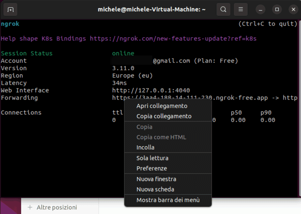Click the 'Region' label
Image resolution: width=301 pixels, height=214 pixels.
(x=12, y=76)
